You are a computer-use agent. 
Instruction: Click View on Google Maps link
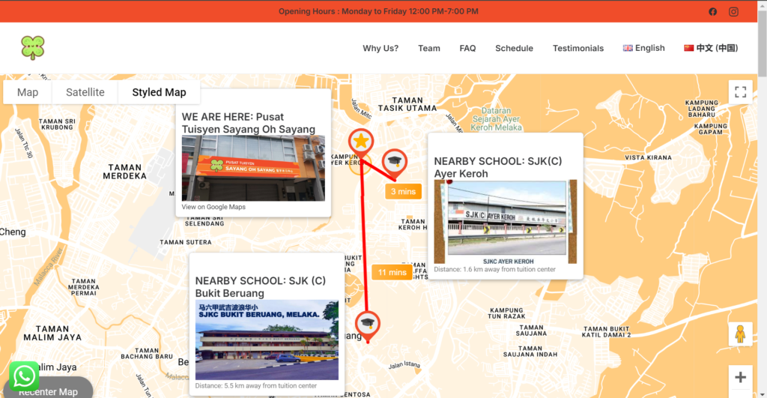point(213,207)
